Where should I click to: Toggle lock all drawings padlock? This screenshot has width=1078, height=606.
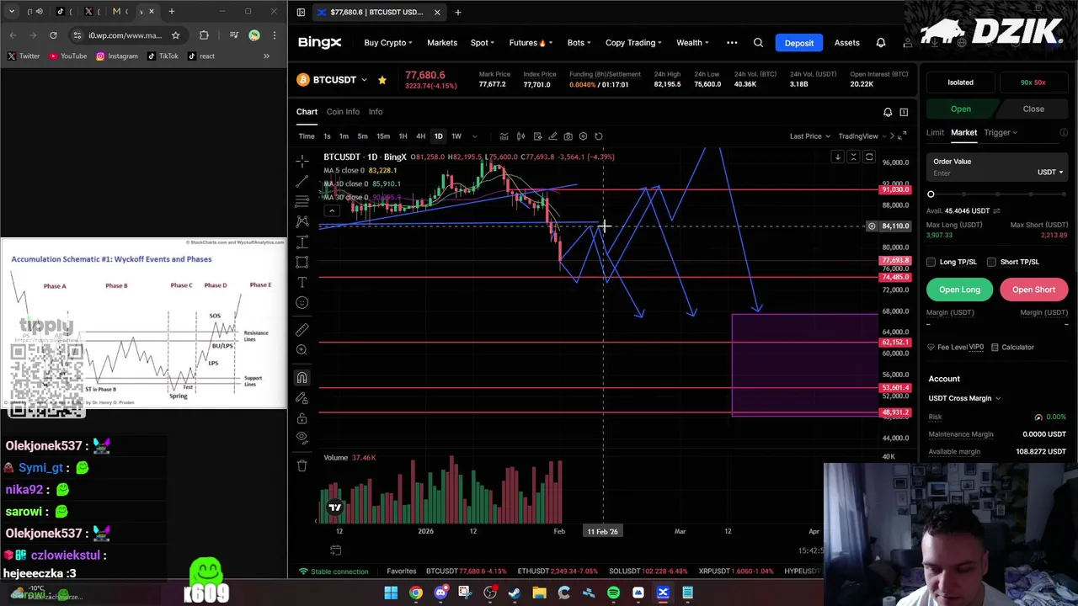click(x=302, y=418)
